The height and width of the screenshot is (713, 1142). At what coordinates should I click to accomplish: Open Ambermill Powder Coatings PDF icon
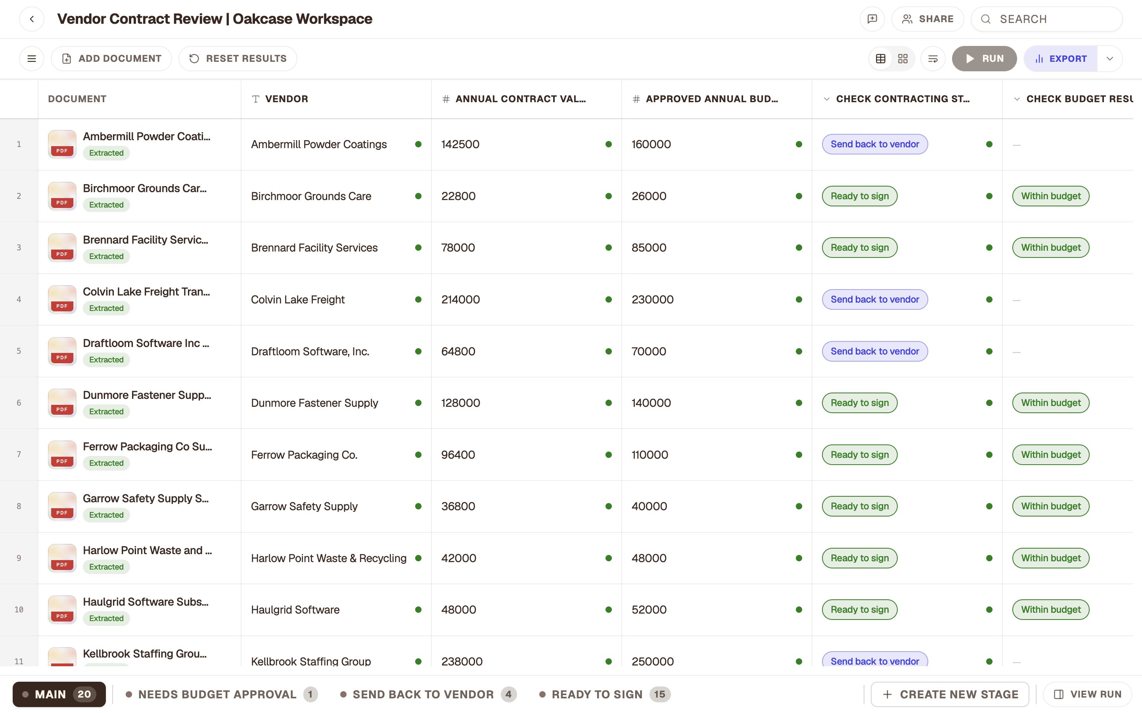tap(62, 144)
